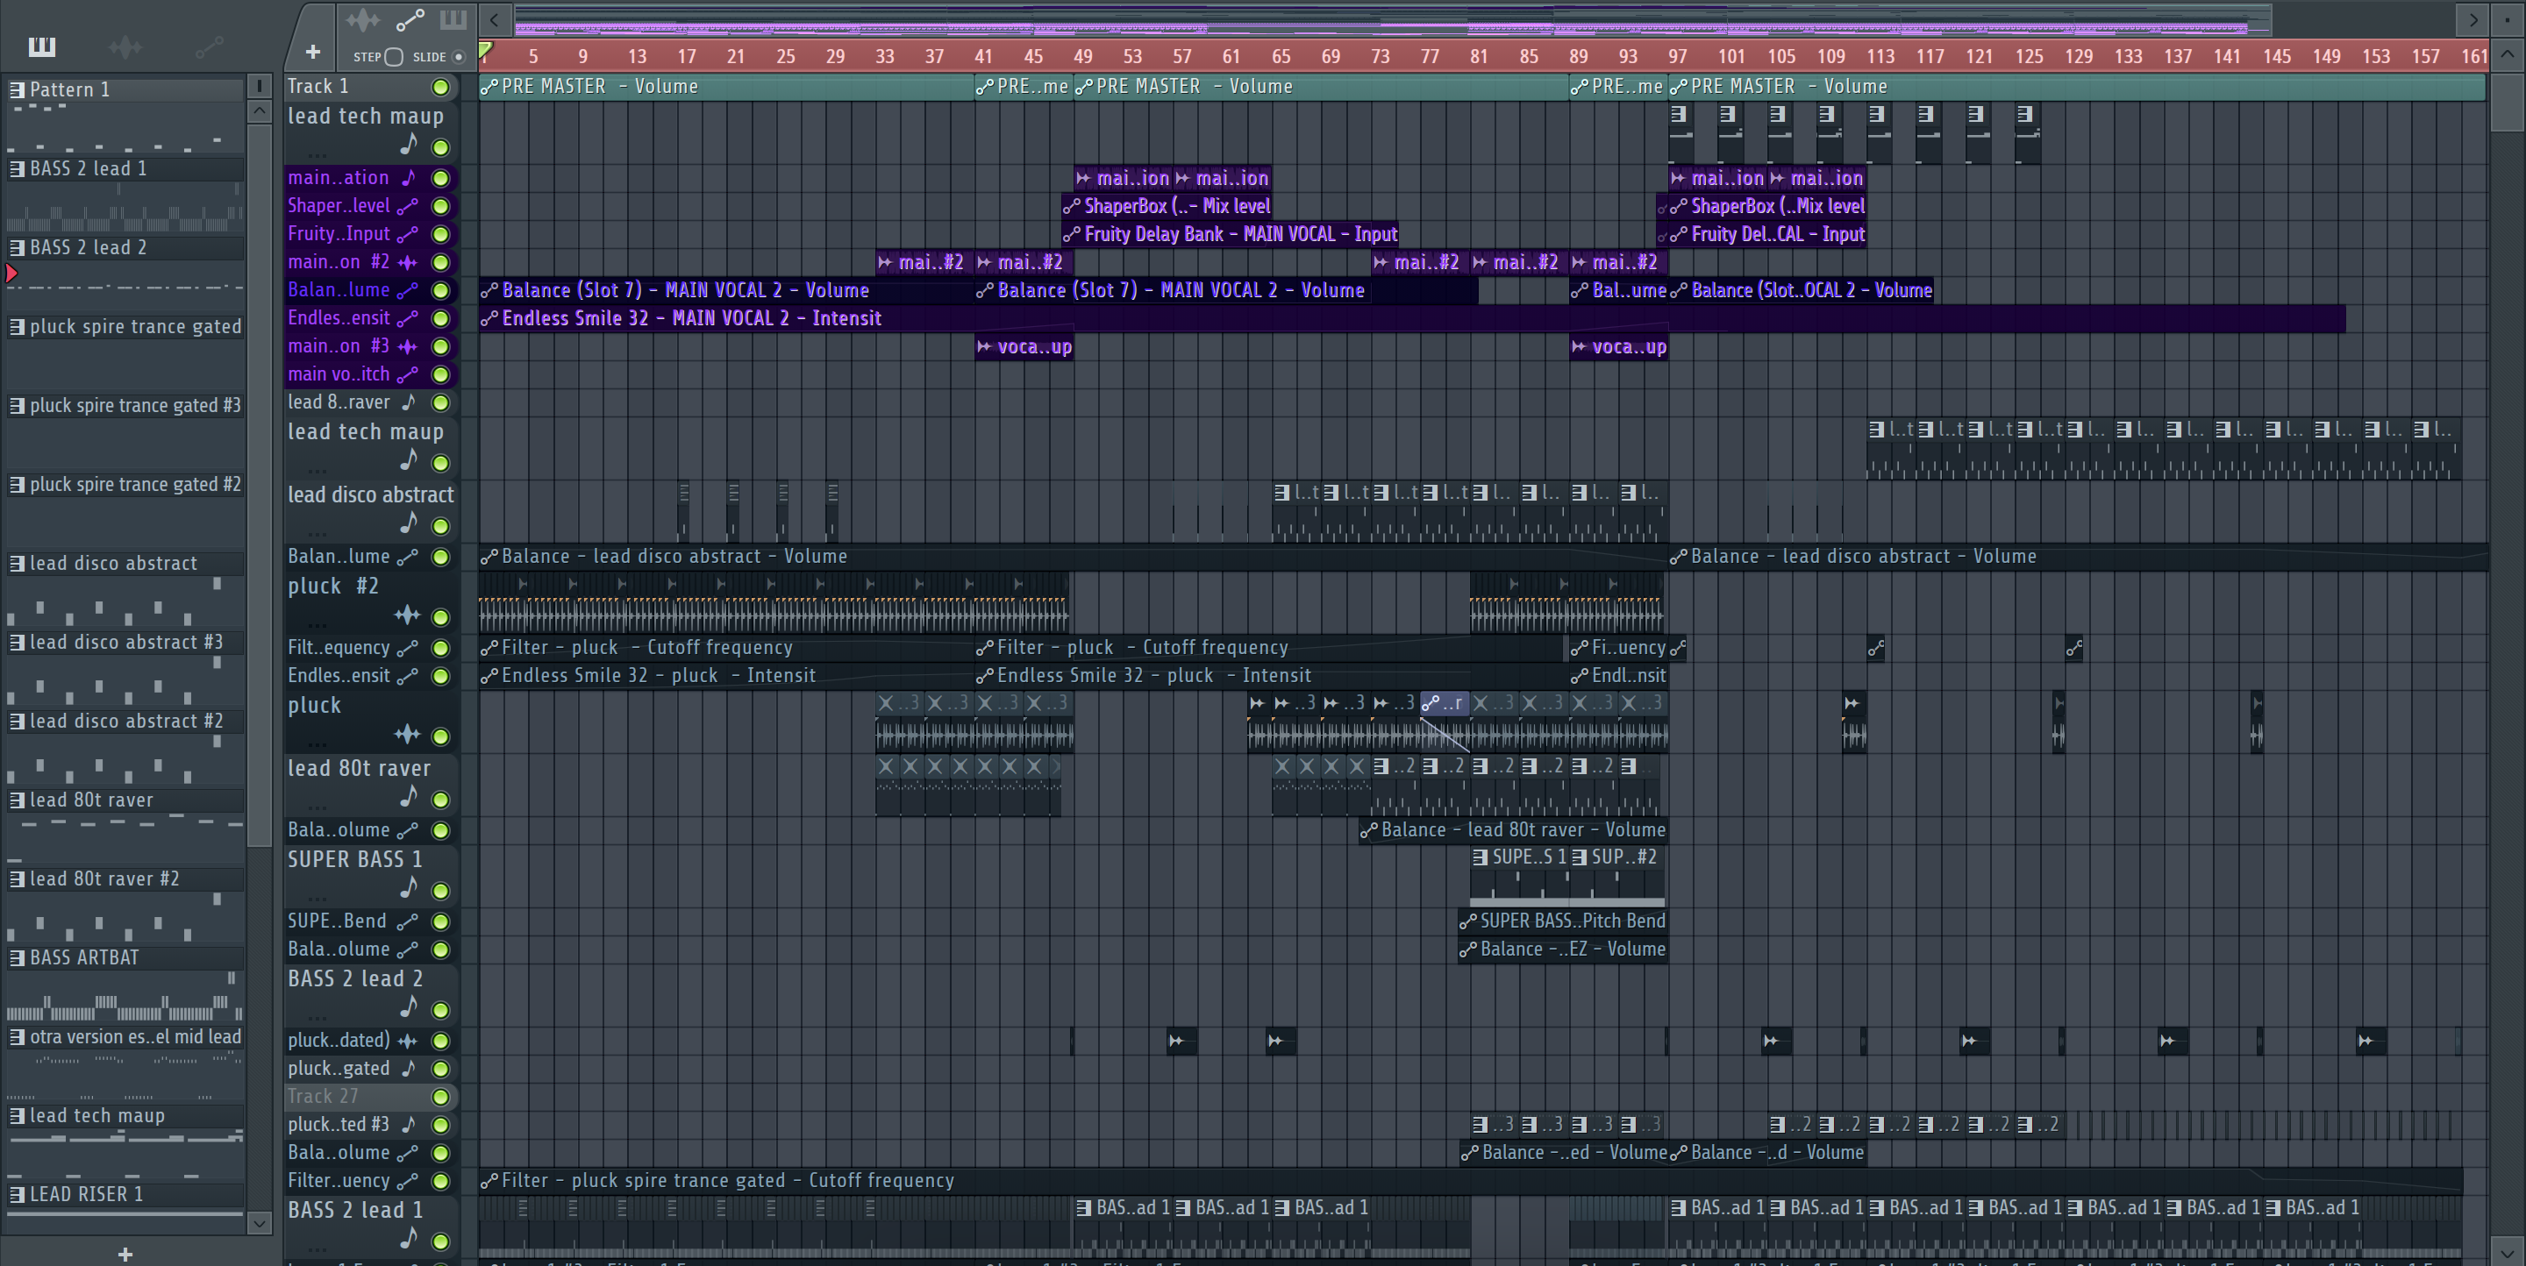Viewport: 2526px width, 1266px height.
Task: Mute Track 1 with its green LED
Action: [x=441, y=87]
